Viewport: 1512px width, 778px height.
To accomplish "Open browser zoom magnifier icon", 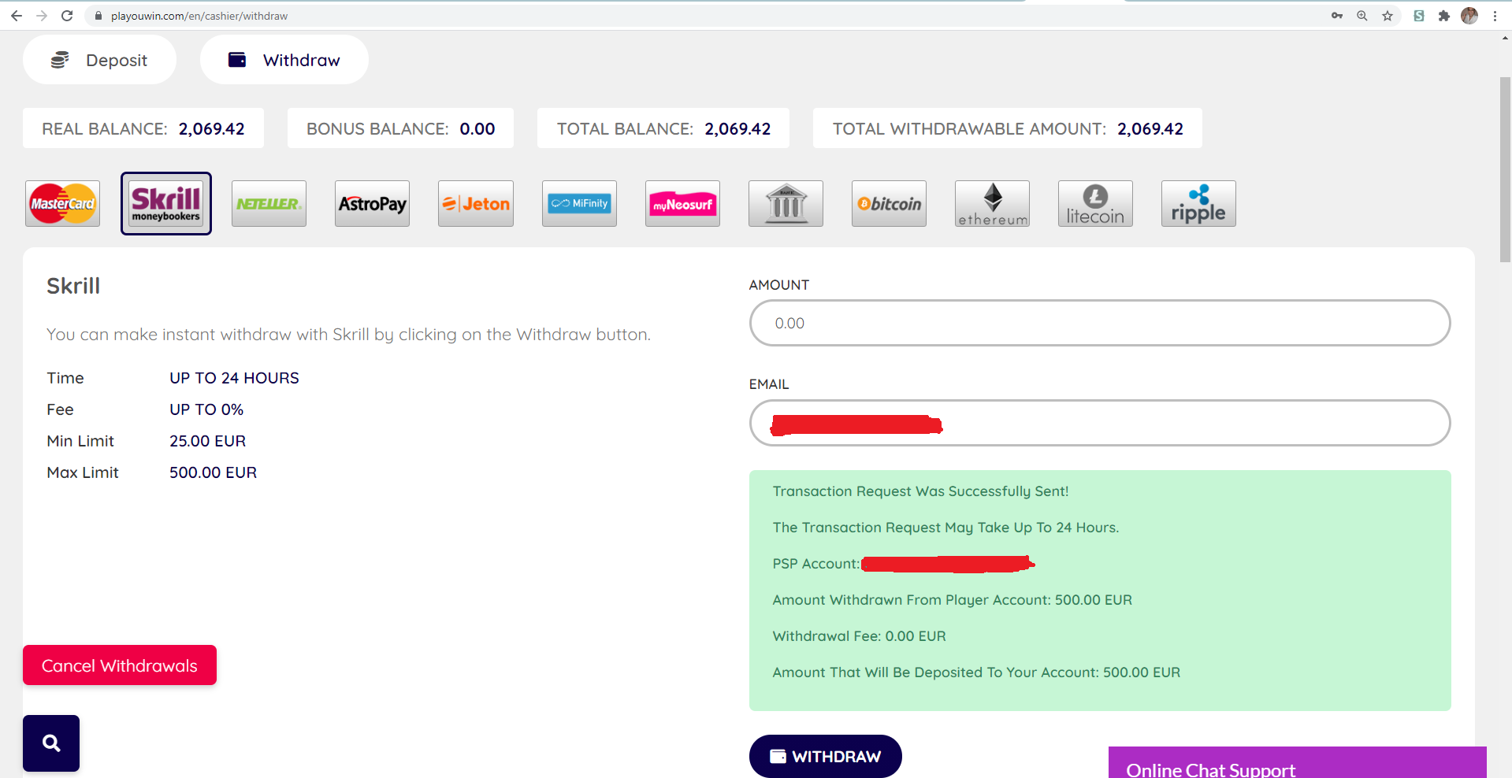I will [1362, 16].
